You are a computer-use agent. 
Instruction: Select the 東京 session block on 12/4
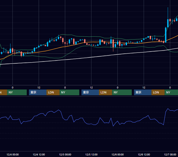tap(38, 92)
